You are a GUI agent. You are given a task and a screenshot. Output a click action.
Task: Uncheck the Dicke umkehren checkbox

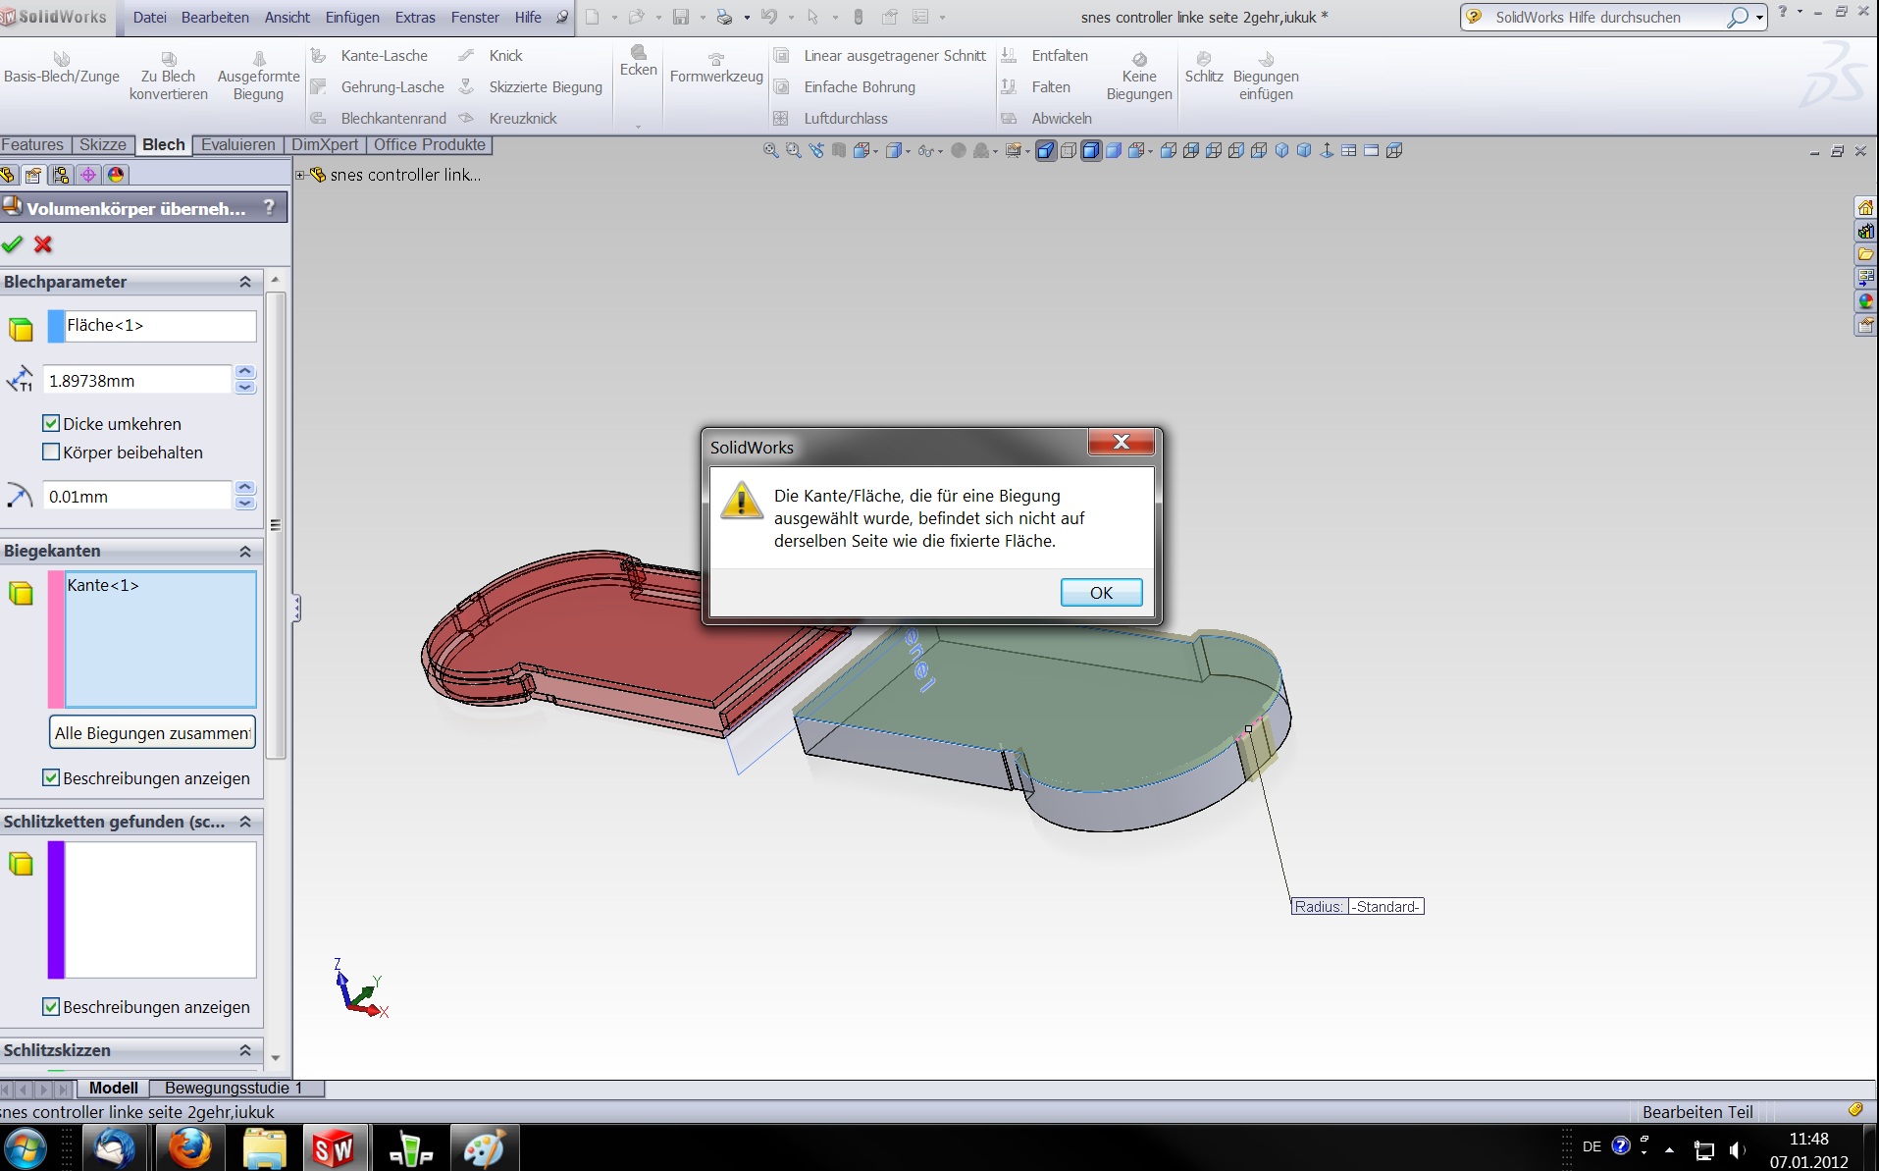pyautogui.click(x=52, y=424)
